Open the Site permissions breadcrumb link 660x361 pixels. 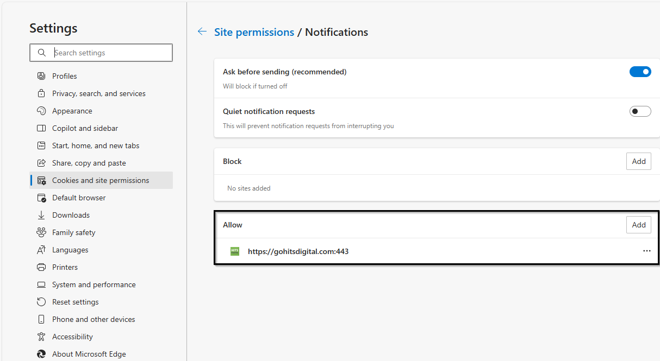pyautogui.click(x=254, y=32)
